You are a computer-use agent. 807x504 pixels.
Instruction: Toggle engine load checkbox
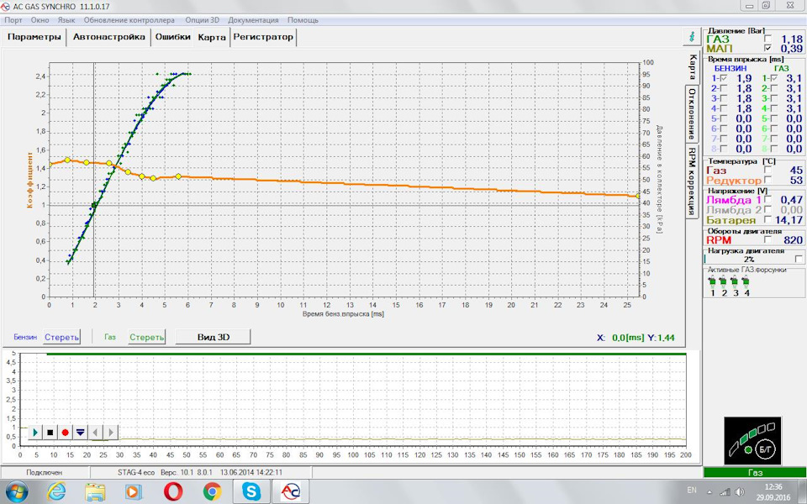[799, 260]
